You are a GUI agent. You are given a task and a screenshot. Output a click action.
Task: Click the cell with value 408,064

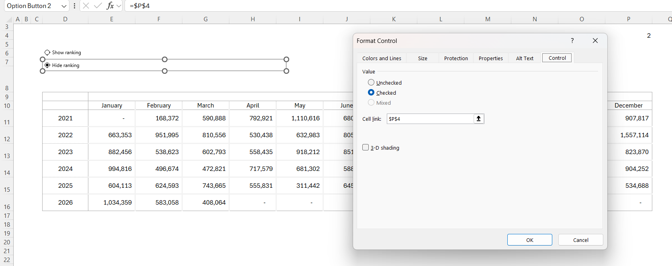point(206,202)
